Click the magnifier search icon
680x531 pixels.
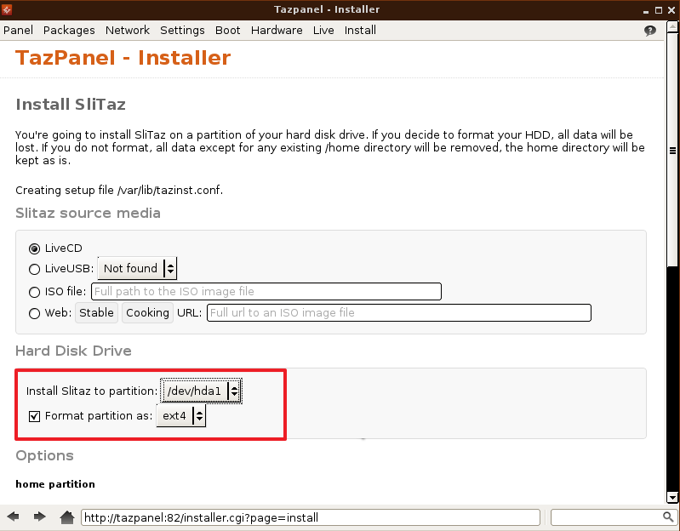point(668,517)
